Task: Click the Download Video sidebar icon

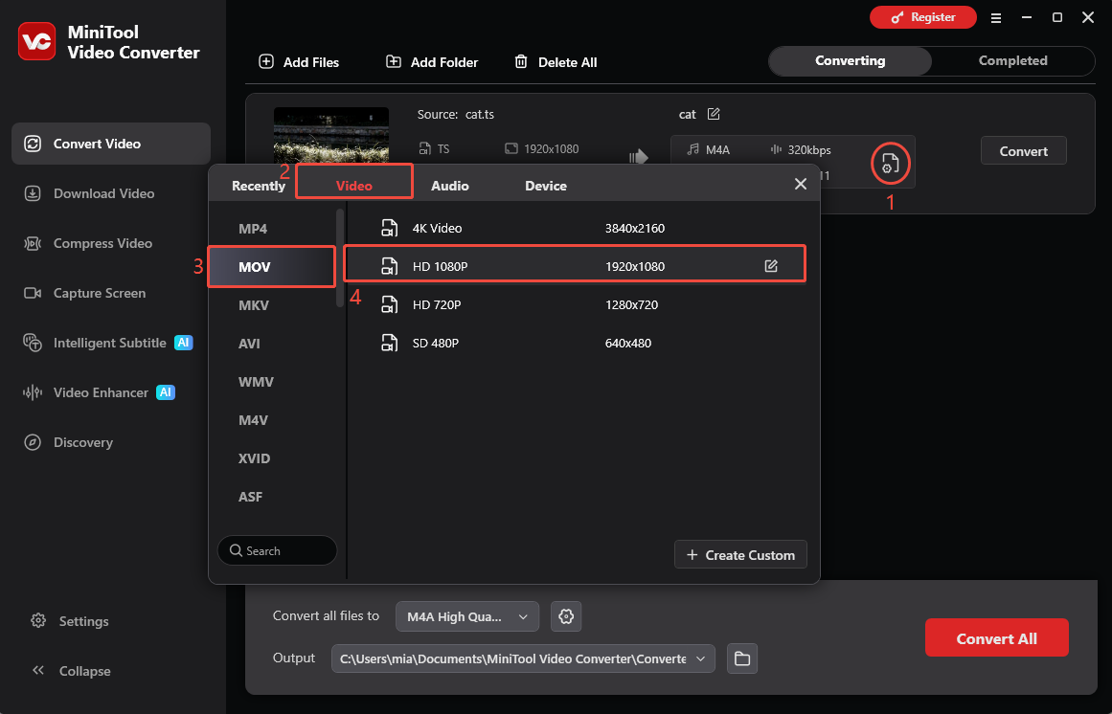Action: [33, 193]
